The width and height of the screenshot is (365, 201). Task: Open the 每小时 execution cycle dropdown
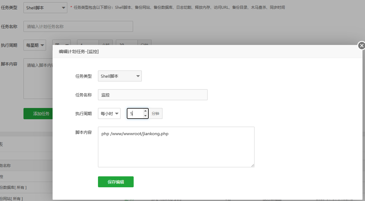[109, 114]
